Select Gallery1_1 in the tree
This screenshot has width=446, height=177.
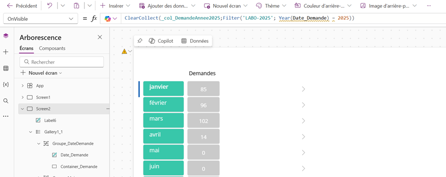pos(53,132)
